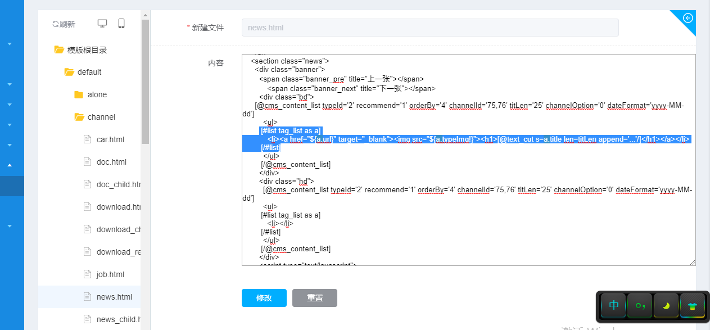
Task: Open car.html in the file tree
Action: click(x=110, y=139)
